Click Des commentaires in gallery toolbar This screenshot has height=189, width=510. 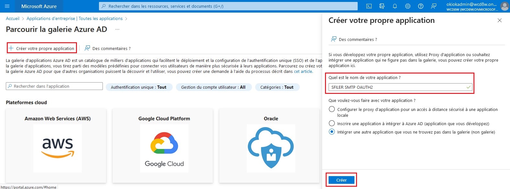pyautogui.click(x=108, y=48)
